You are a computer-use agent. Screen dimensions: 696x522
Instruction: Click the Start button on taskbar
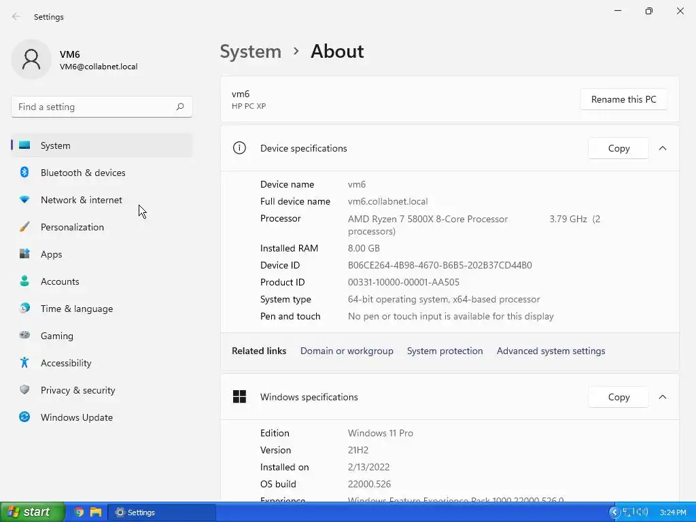(33, 512)
